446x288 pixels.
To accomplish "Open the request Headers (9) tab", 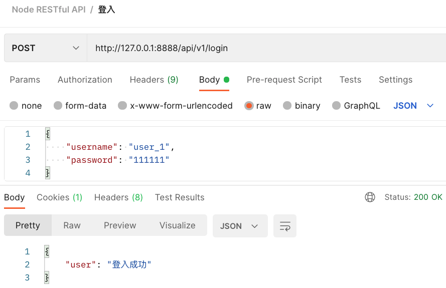I will click(154, 80).
